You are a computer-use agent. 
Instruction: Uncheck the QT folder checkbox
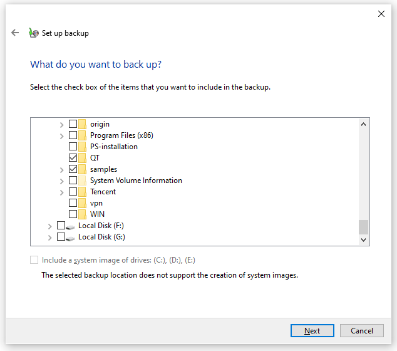[73, 157]
